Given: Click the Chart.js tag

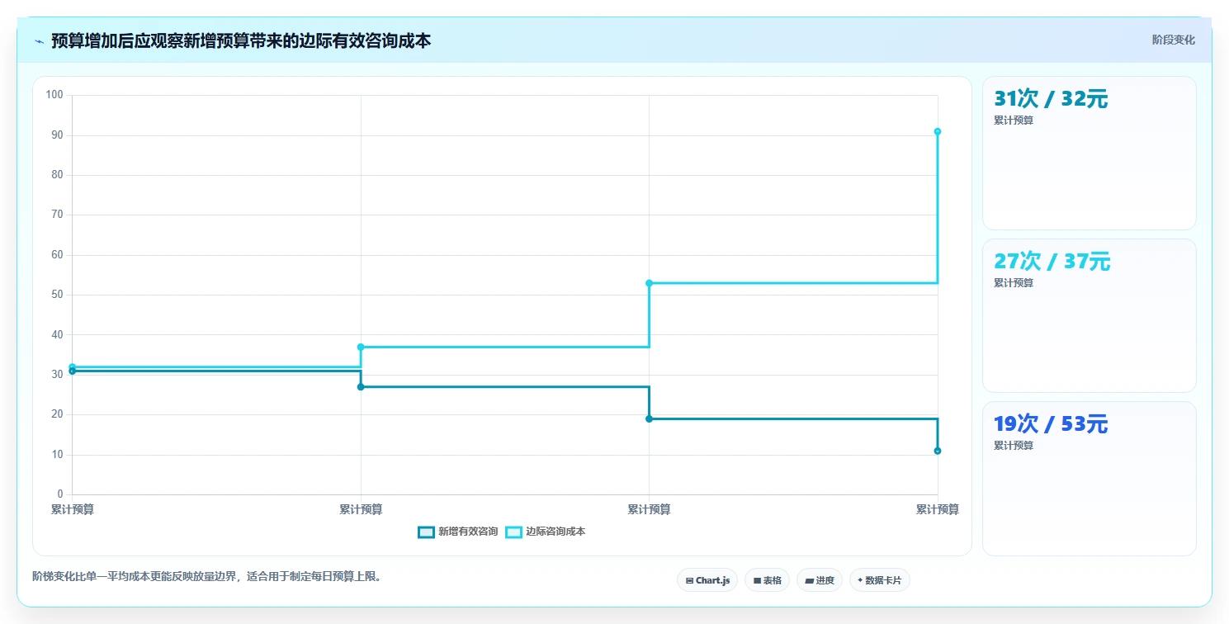Looking at the screenshot, I should pyautogui.click(x=707, y=580).
